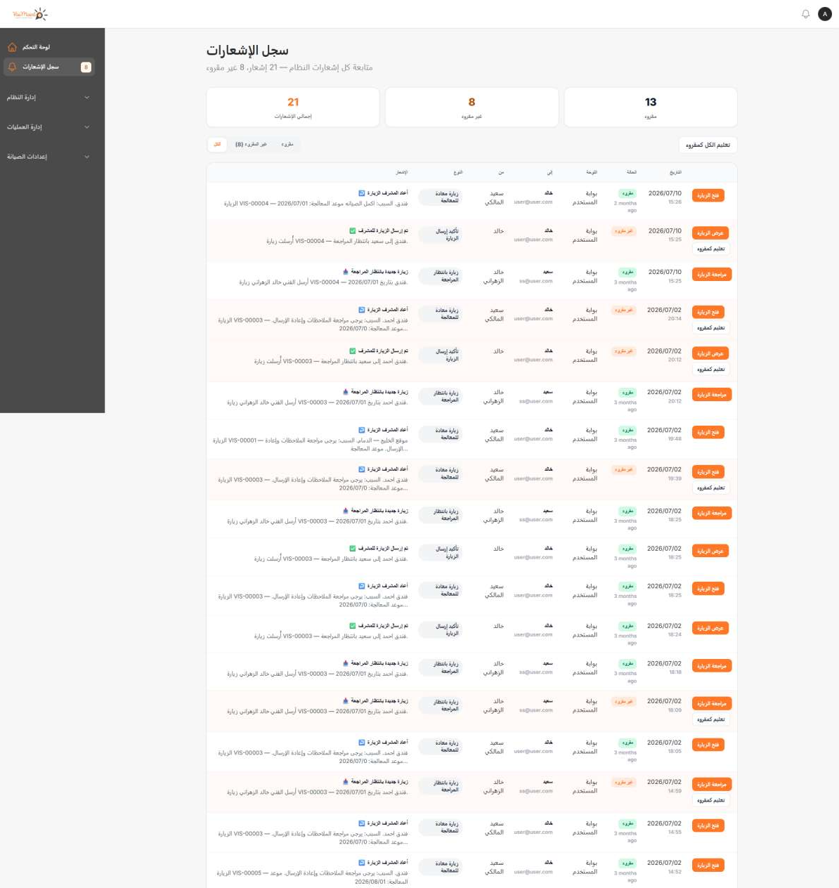Click مراجعة الزيارة for the 18:18 notification

[x=712, y=665]
